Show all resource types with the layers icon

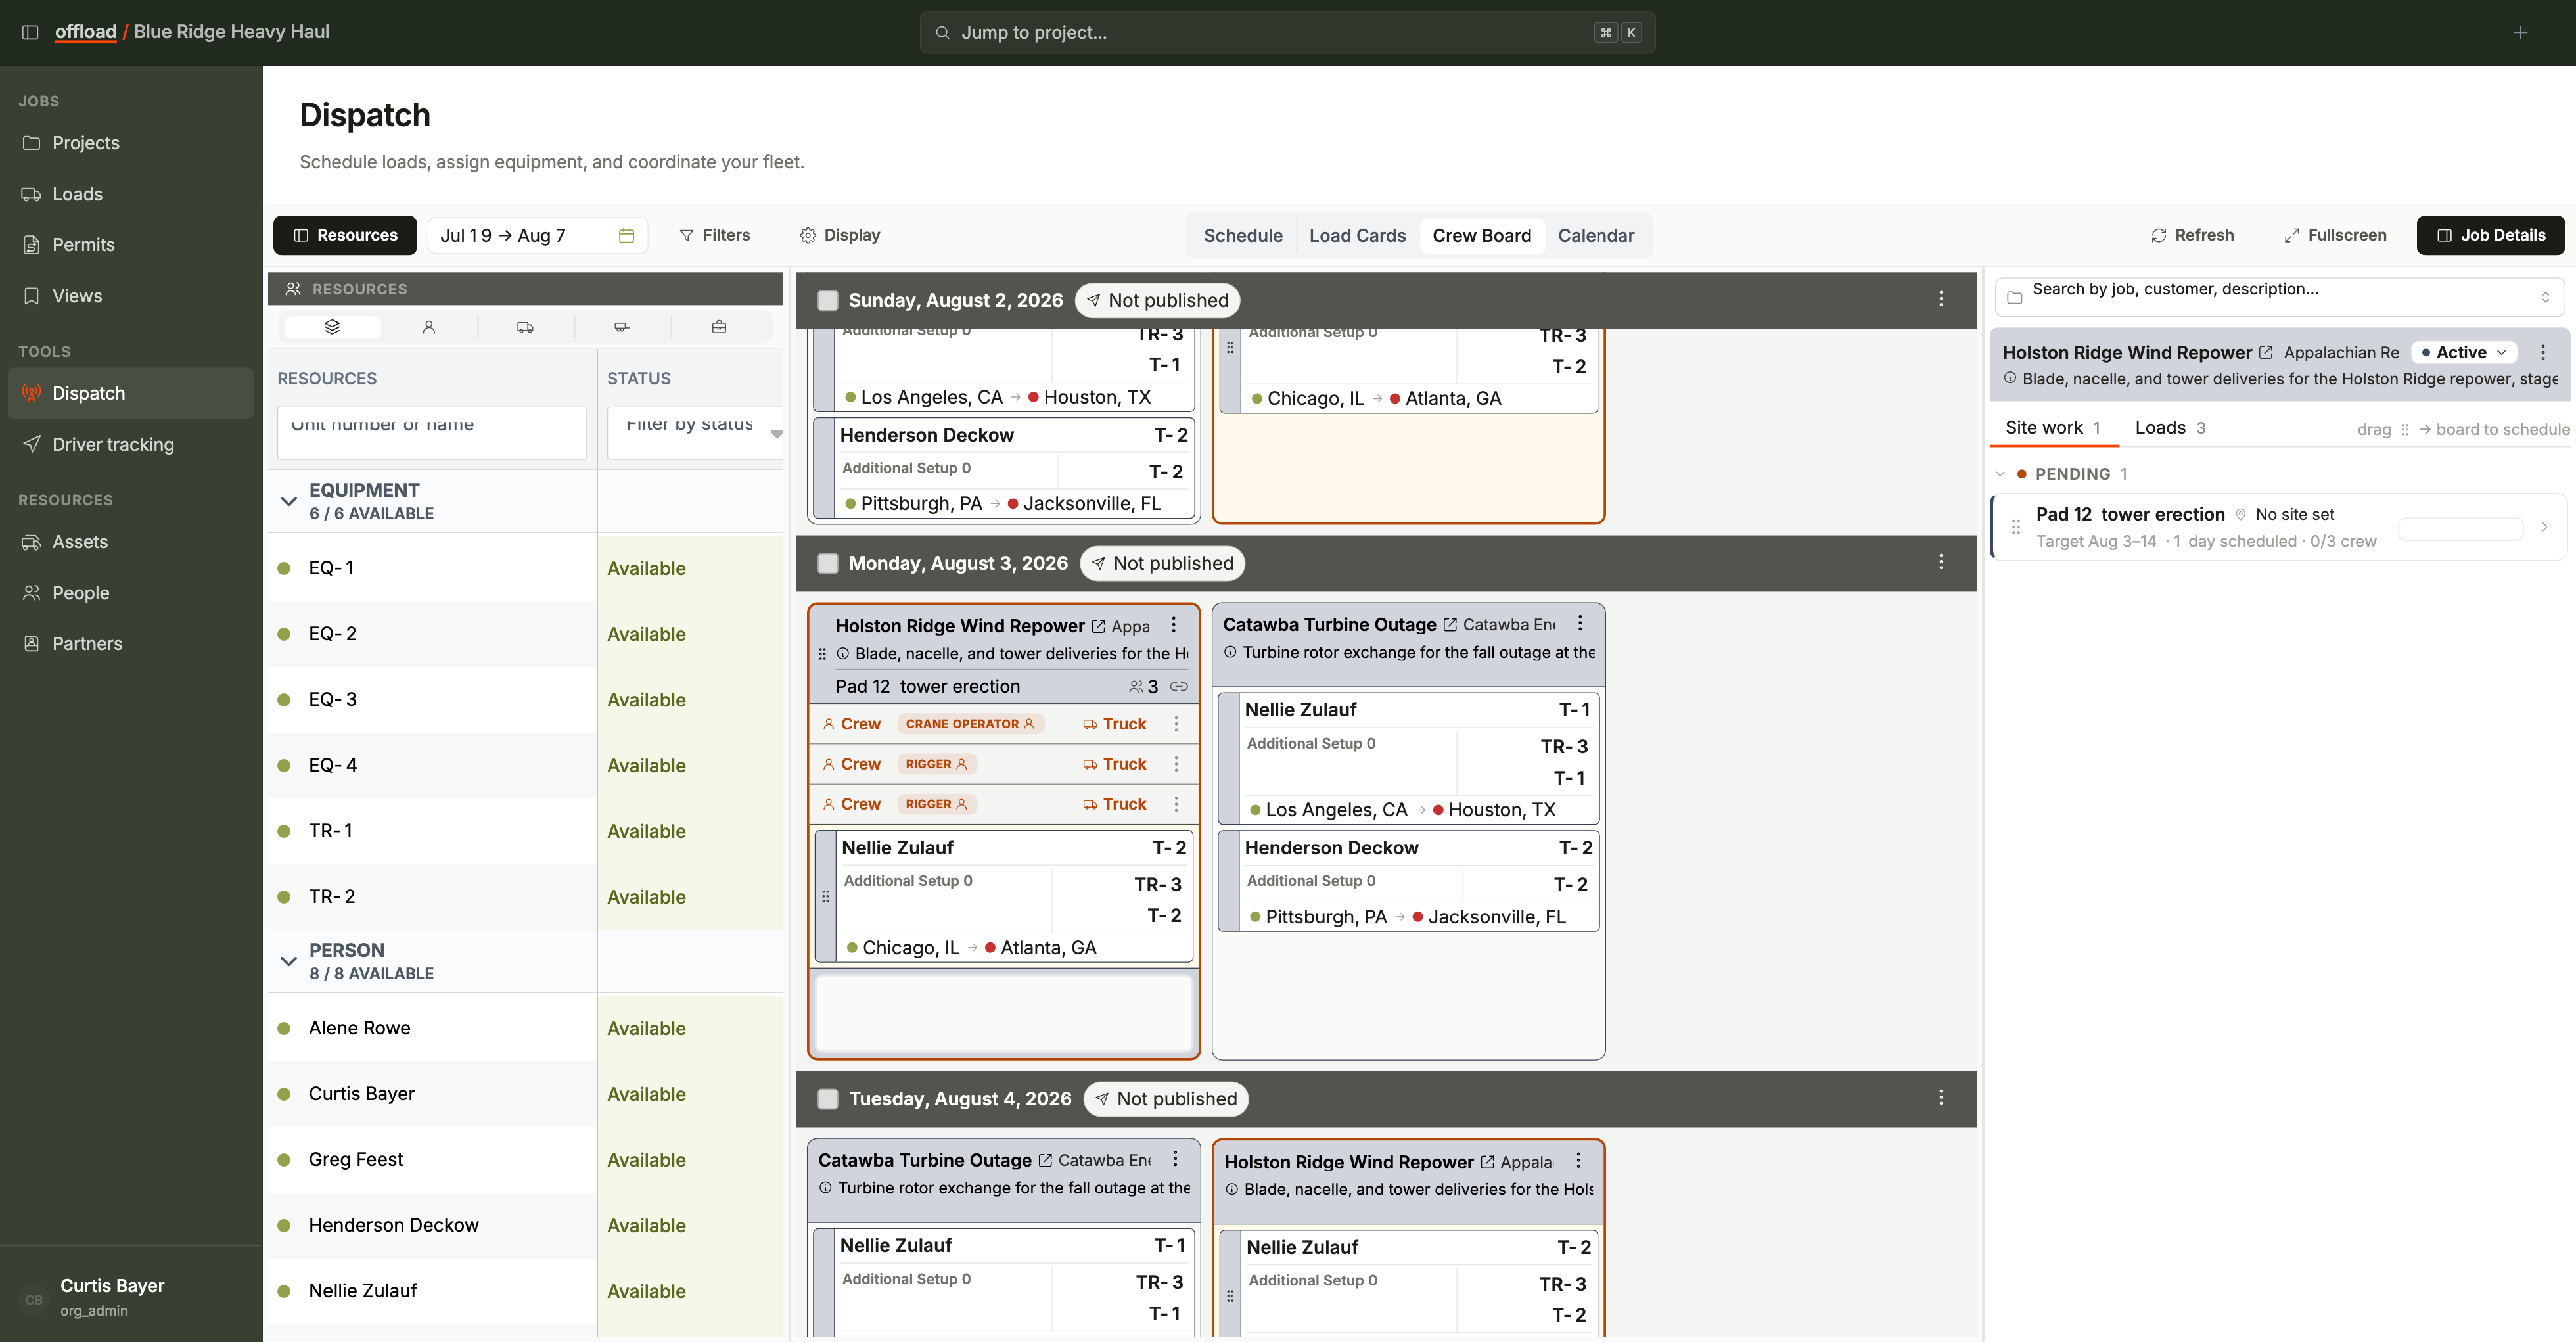pyautogui.click(x=332, y=327)
